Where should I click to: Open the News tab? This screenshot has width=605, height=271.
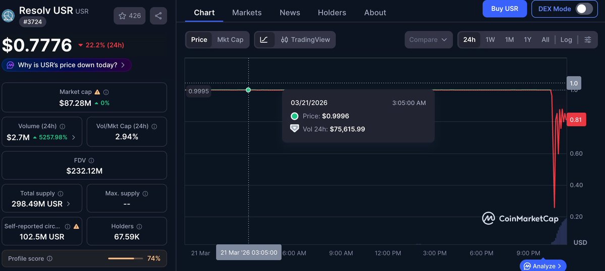[290, 12]
